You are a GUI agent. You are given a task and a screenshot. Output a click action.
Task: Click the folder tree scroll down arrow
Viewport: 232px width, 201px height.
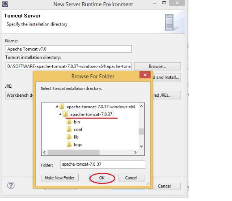pos(141,146)
